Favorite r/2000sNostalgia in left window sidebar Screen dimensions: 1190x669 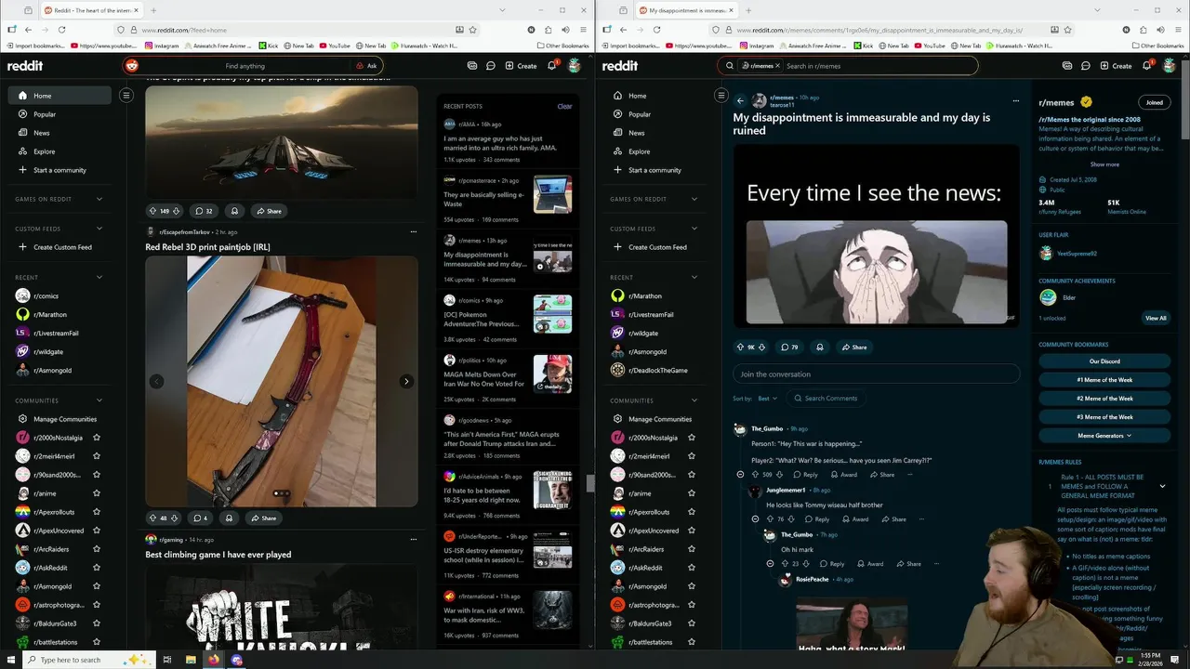click(96, 438)
